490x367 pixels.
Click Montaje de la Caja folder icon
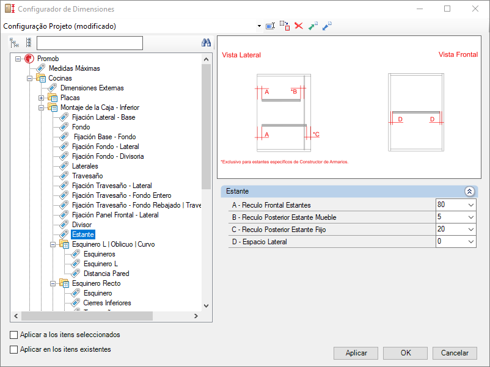53,107
